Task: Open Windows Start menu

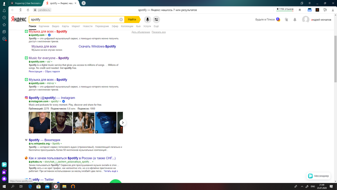Action: coord(4,186)
